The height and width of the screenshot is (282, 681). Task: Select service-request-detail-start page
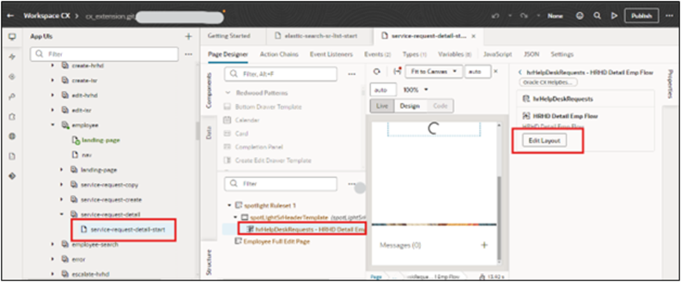[128, 229]
